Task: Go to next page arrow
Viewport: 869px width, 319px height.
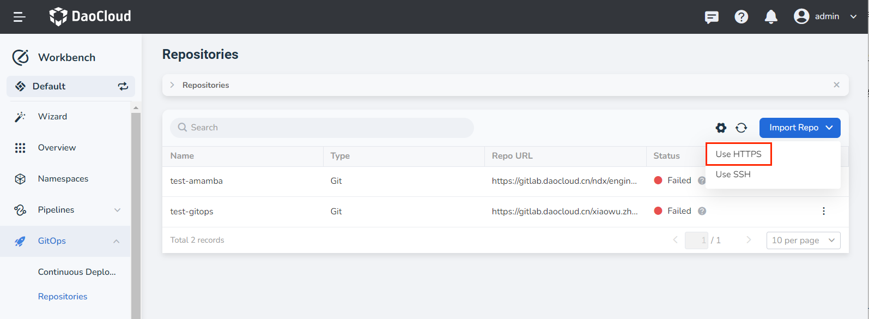Action: coord(749,240)
